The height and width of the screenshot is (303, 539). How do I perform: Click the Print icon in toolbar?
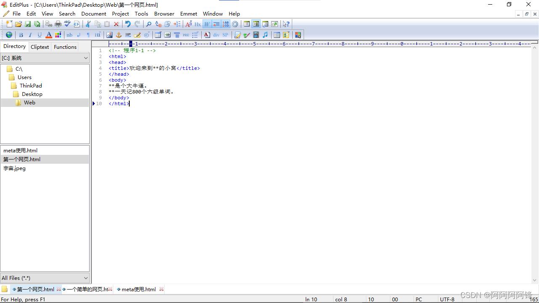tap(58, 24)
